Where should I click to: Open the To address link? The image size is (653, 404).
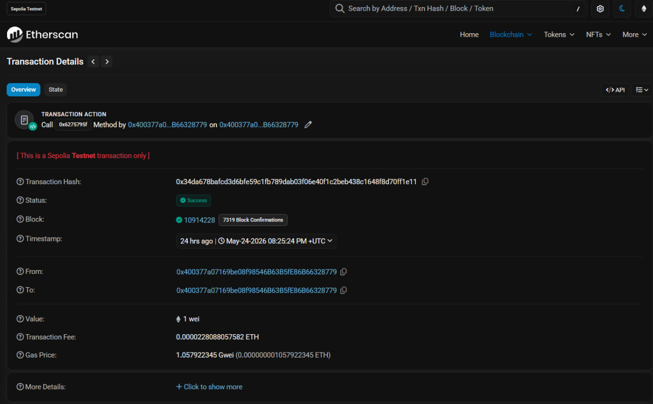pyautogui.click(x=257, y=290)
